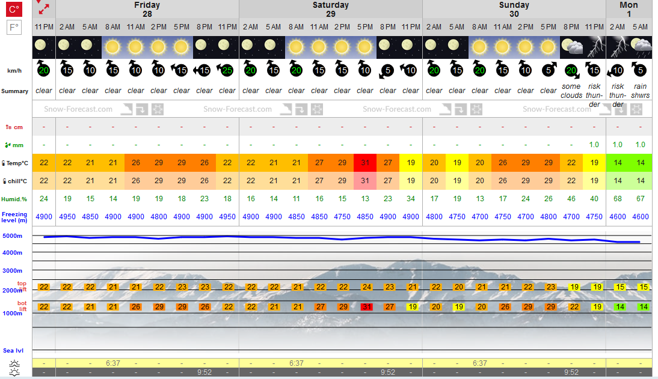Click Sunday 8 PM summary 'some clouds'

pos(571,91)
